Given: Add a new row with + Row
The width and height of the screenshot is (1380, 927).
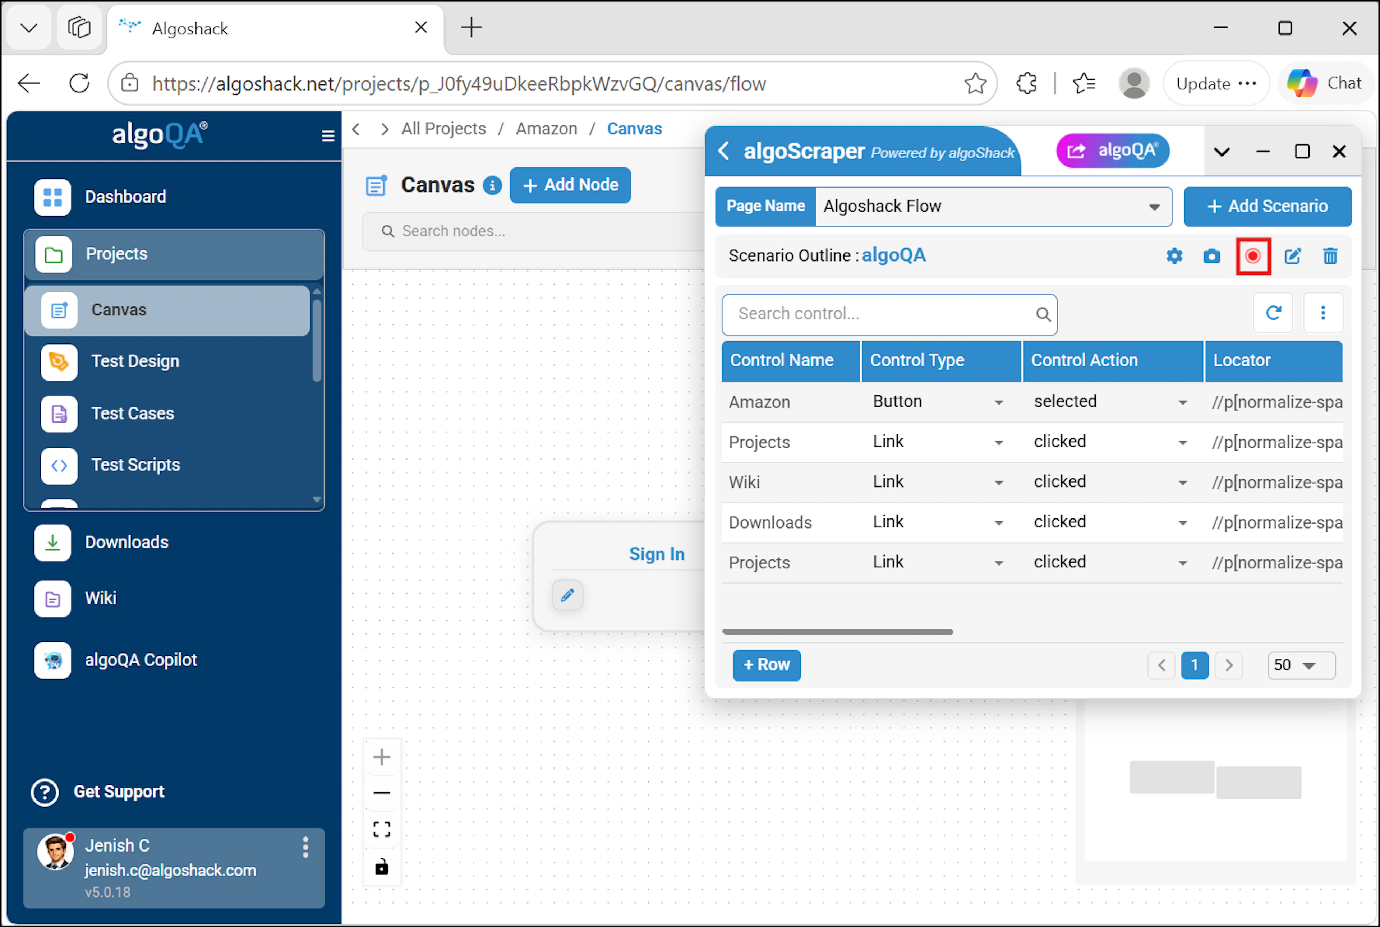Looking at the screenshot, I should [x=766, y=665].
